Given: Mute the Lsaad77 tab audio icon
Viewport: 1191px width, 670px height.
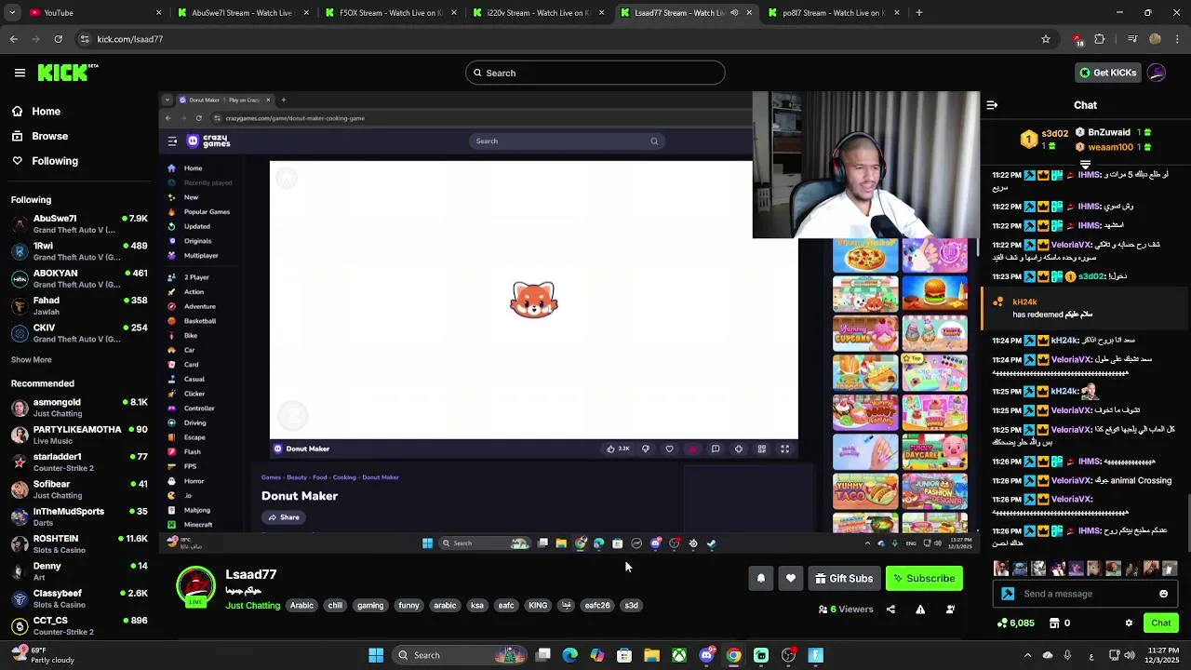Looking at the screenshot, I should (x=734, y=13).
